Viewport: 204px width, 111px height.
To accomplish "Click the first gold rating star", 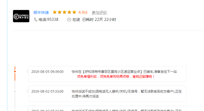I will click(x=55, y=12).
